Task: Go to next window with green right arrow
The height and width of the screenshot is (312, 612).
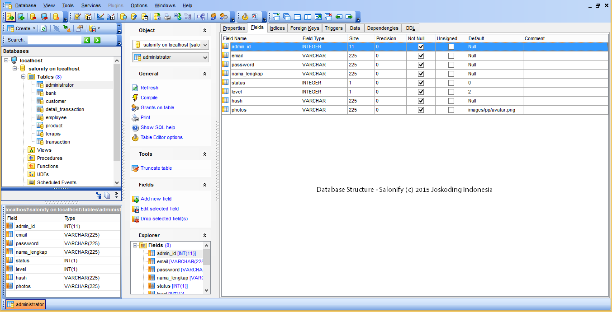Action: [x=349, y=17]
